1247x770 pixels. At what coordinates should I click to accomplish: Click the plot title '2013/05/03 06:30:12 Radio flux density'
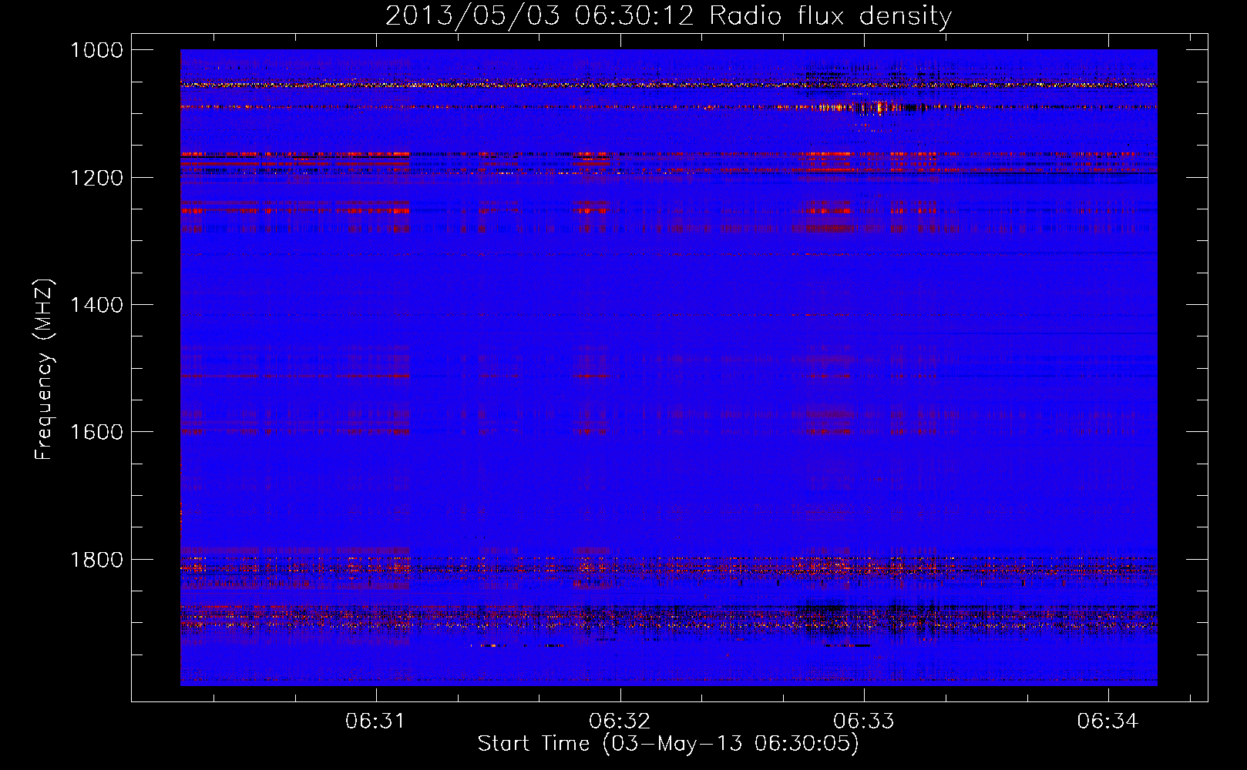pos(668,15)
